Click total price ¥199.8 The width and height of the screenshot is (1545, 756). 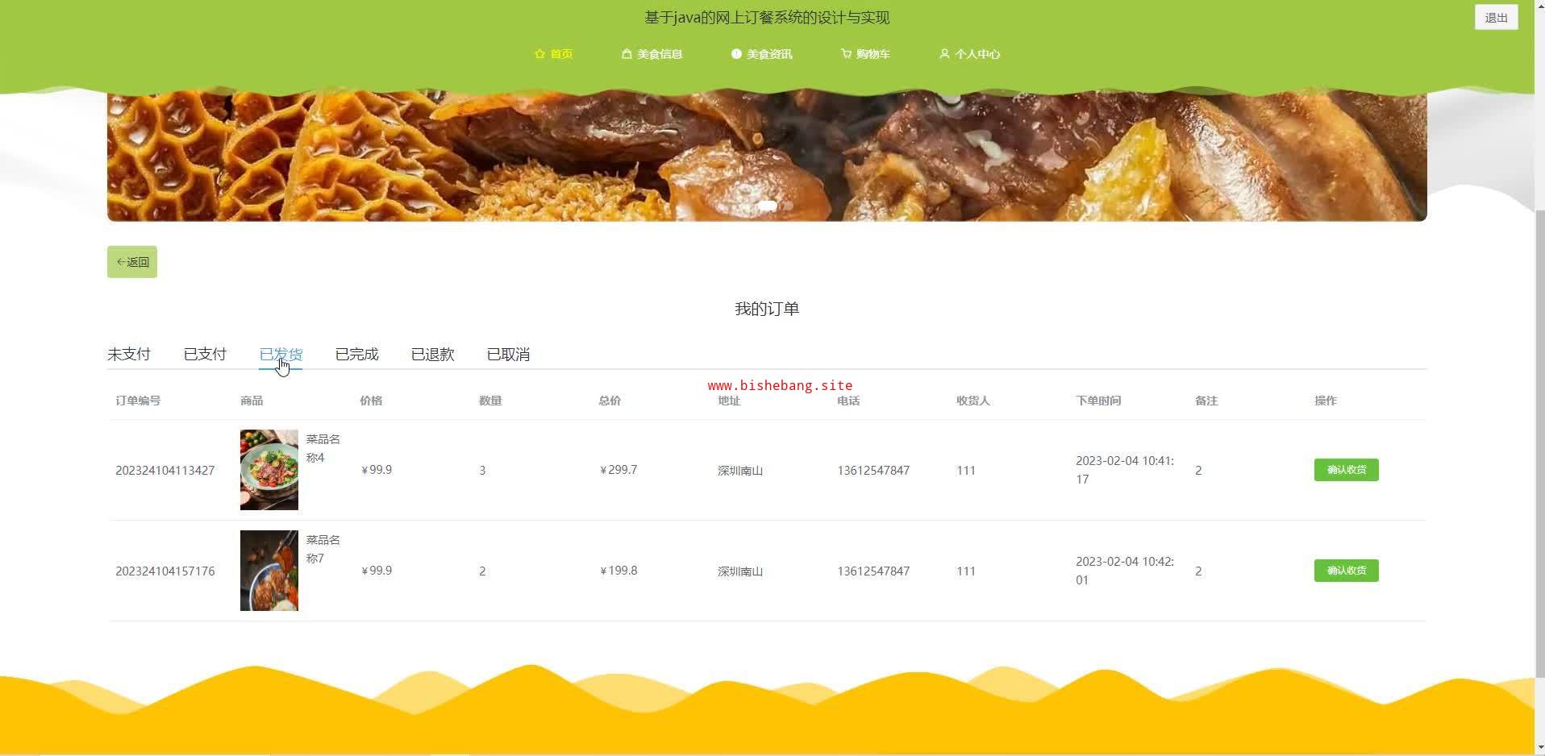[x=618, y=571]
